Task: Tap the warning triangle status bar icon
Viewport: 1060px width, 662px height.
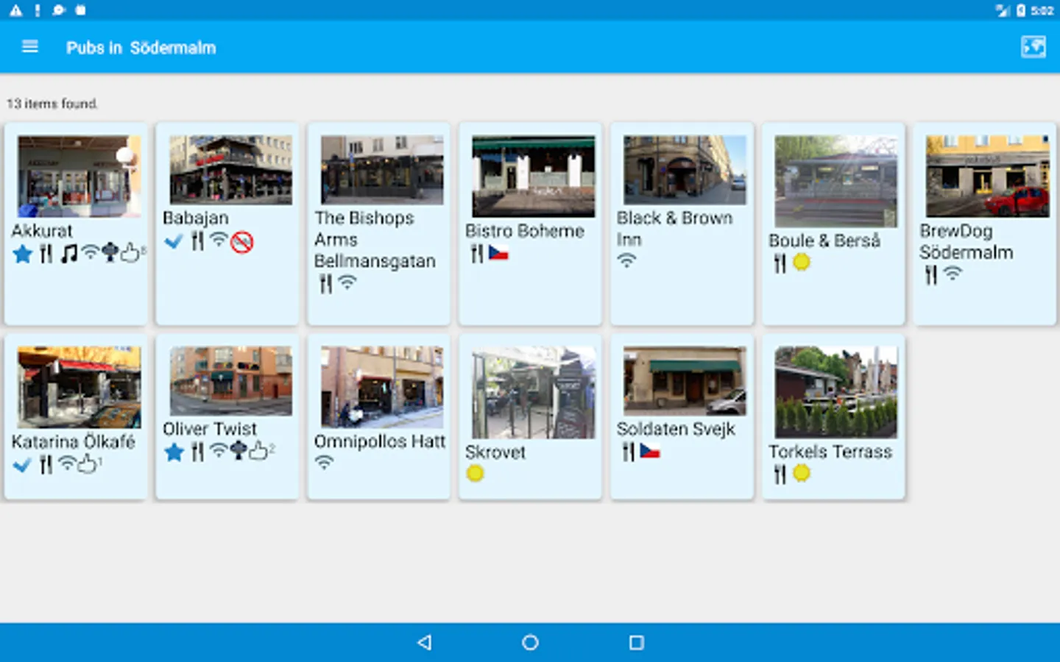Action: click(x=15, y=10)
